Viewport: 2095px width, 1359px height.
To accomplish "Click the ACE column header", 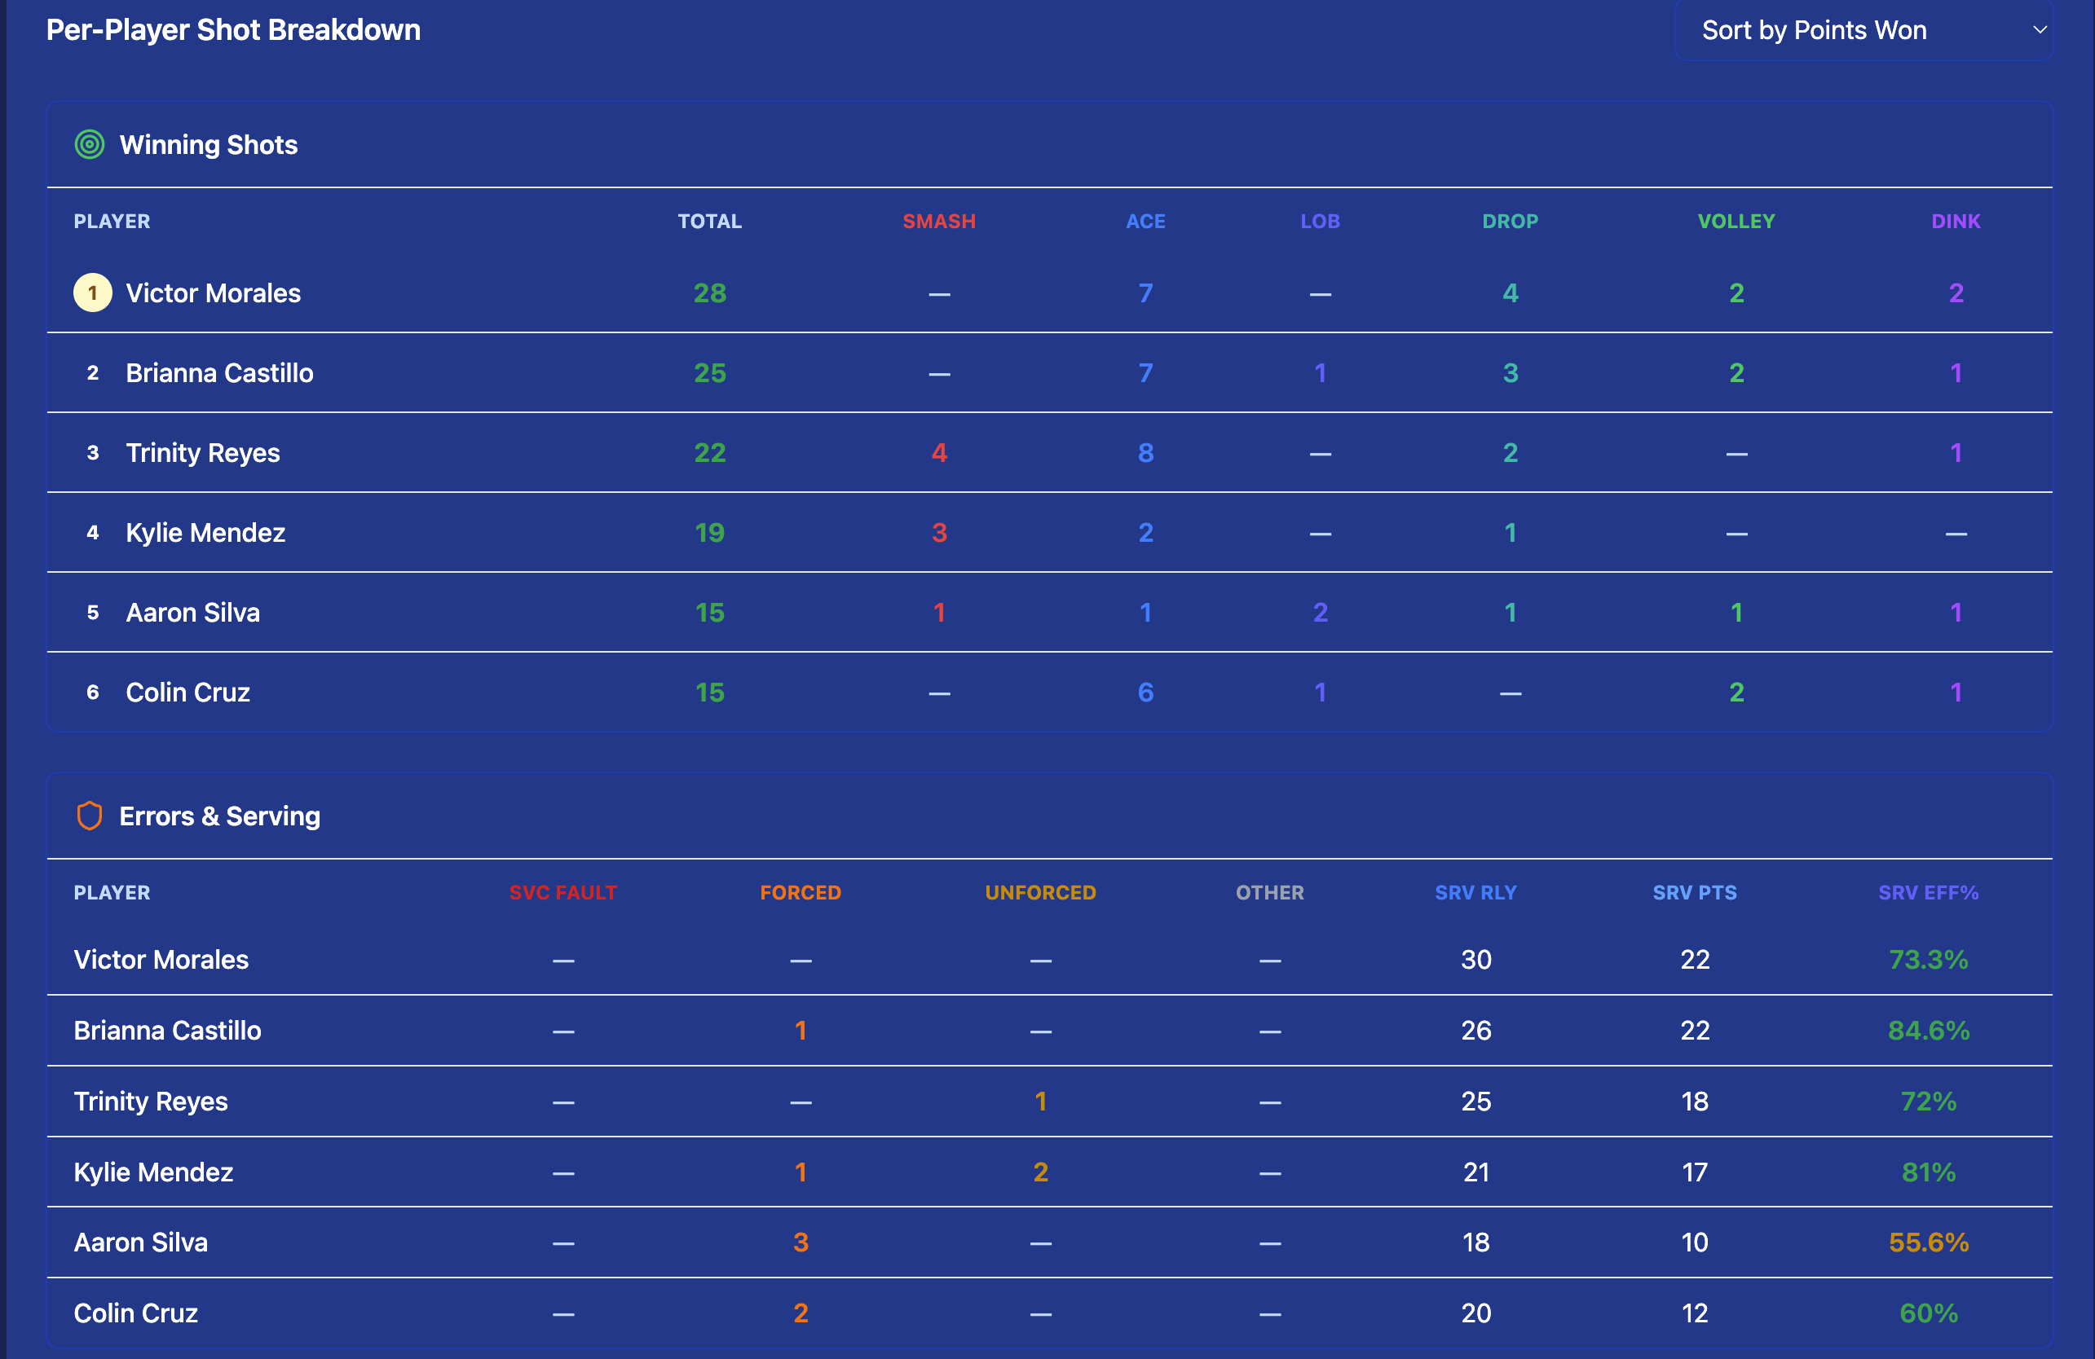I will tap(1145, 222).
